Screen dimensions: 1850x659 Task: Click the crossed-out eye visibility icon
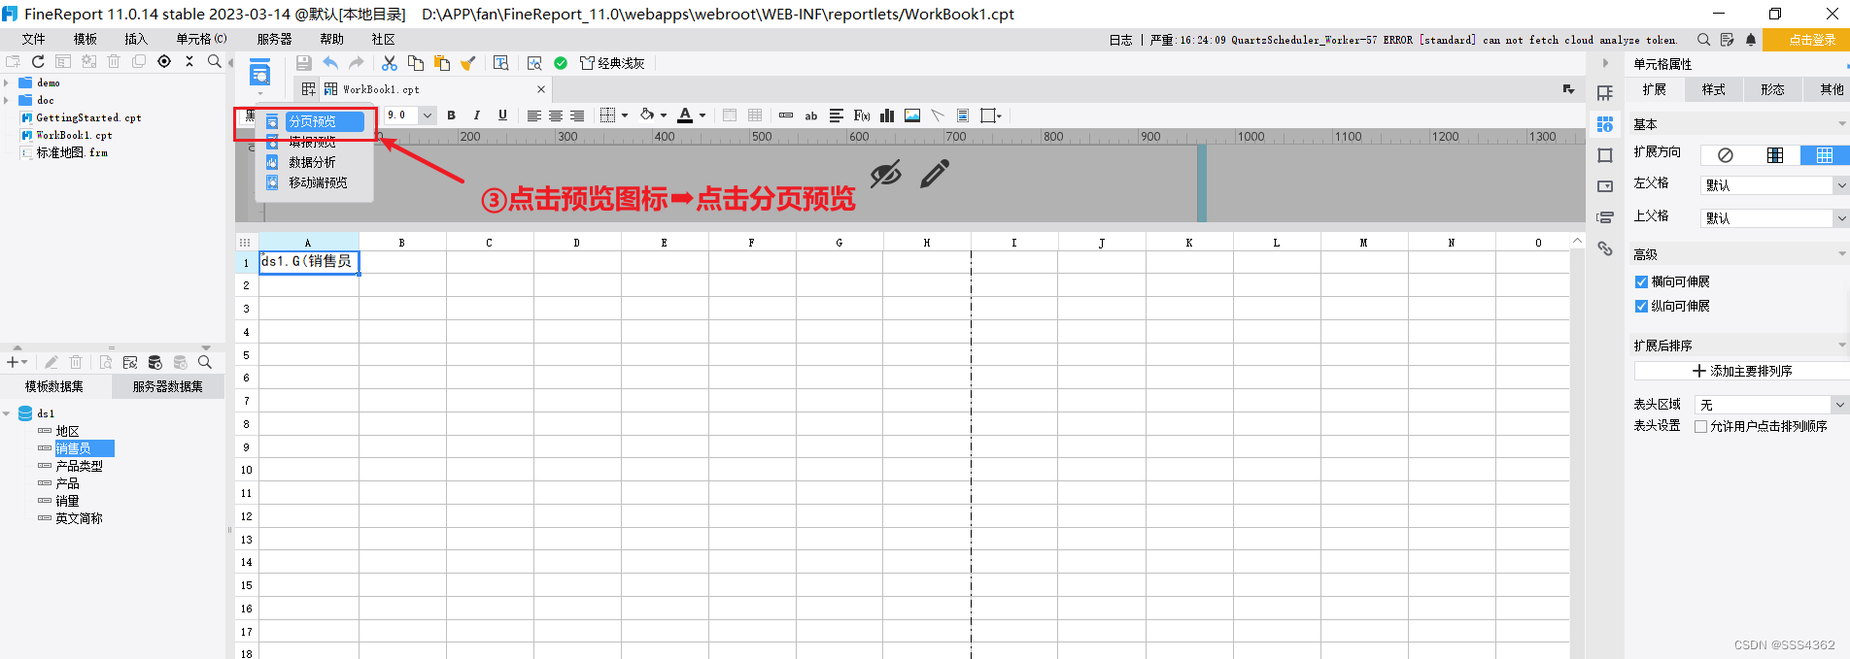tap(885, 175)
